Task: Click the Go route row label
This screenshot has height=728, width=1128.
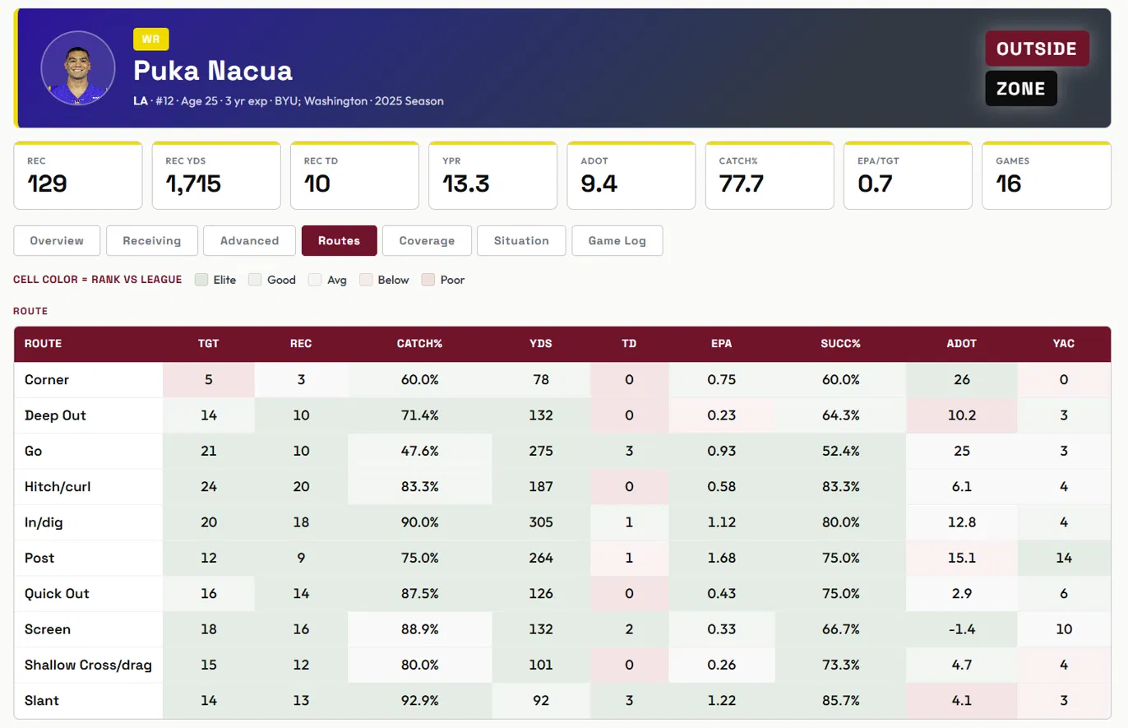Action: tap(34, 452)
